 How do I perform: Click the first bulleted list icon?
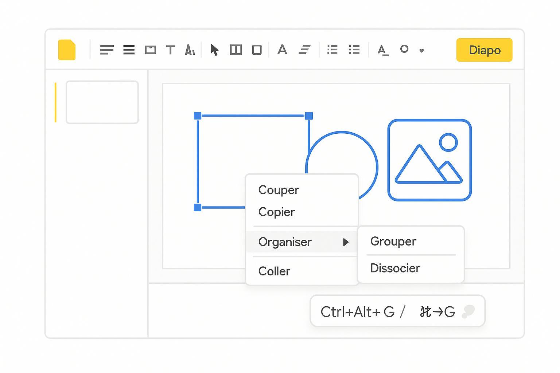[332, 50]
